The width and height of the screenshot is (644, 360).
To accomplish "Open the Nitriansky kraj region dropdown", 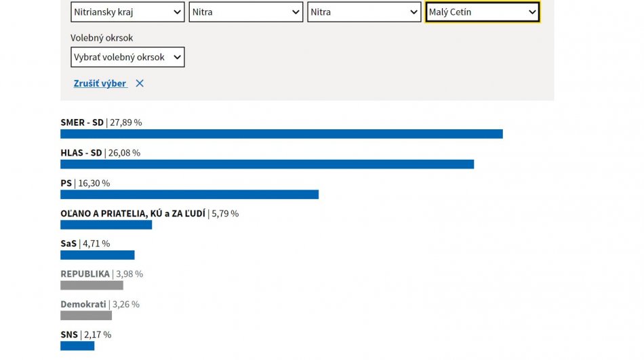I will (x=127, y=12).
